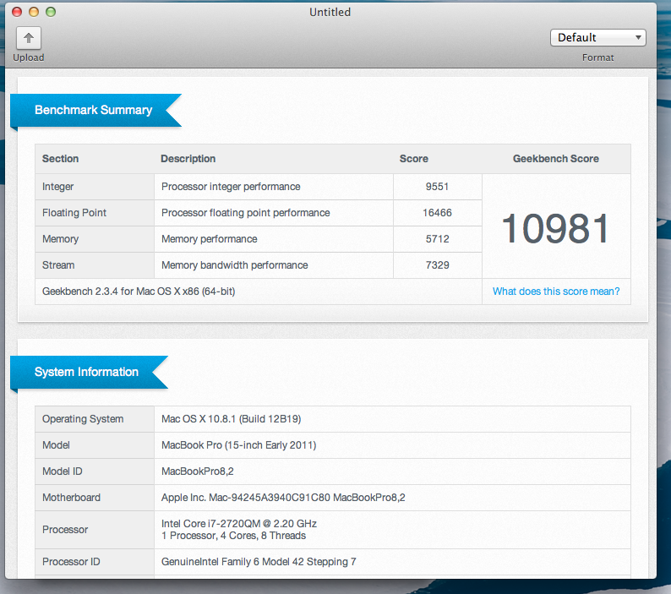Image resolution: width=671 pixels, height=594 pixels.
Task: Open the Default format dropdown
Action: point(597,38)
